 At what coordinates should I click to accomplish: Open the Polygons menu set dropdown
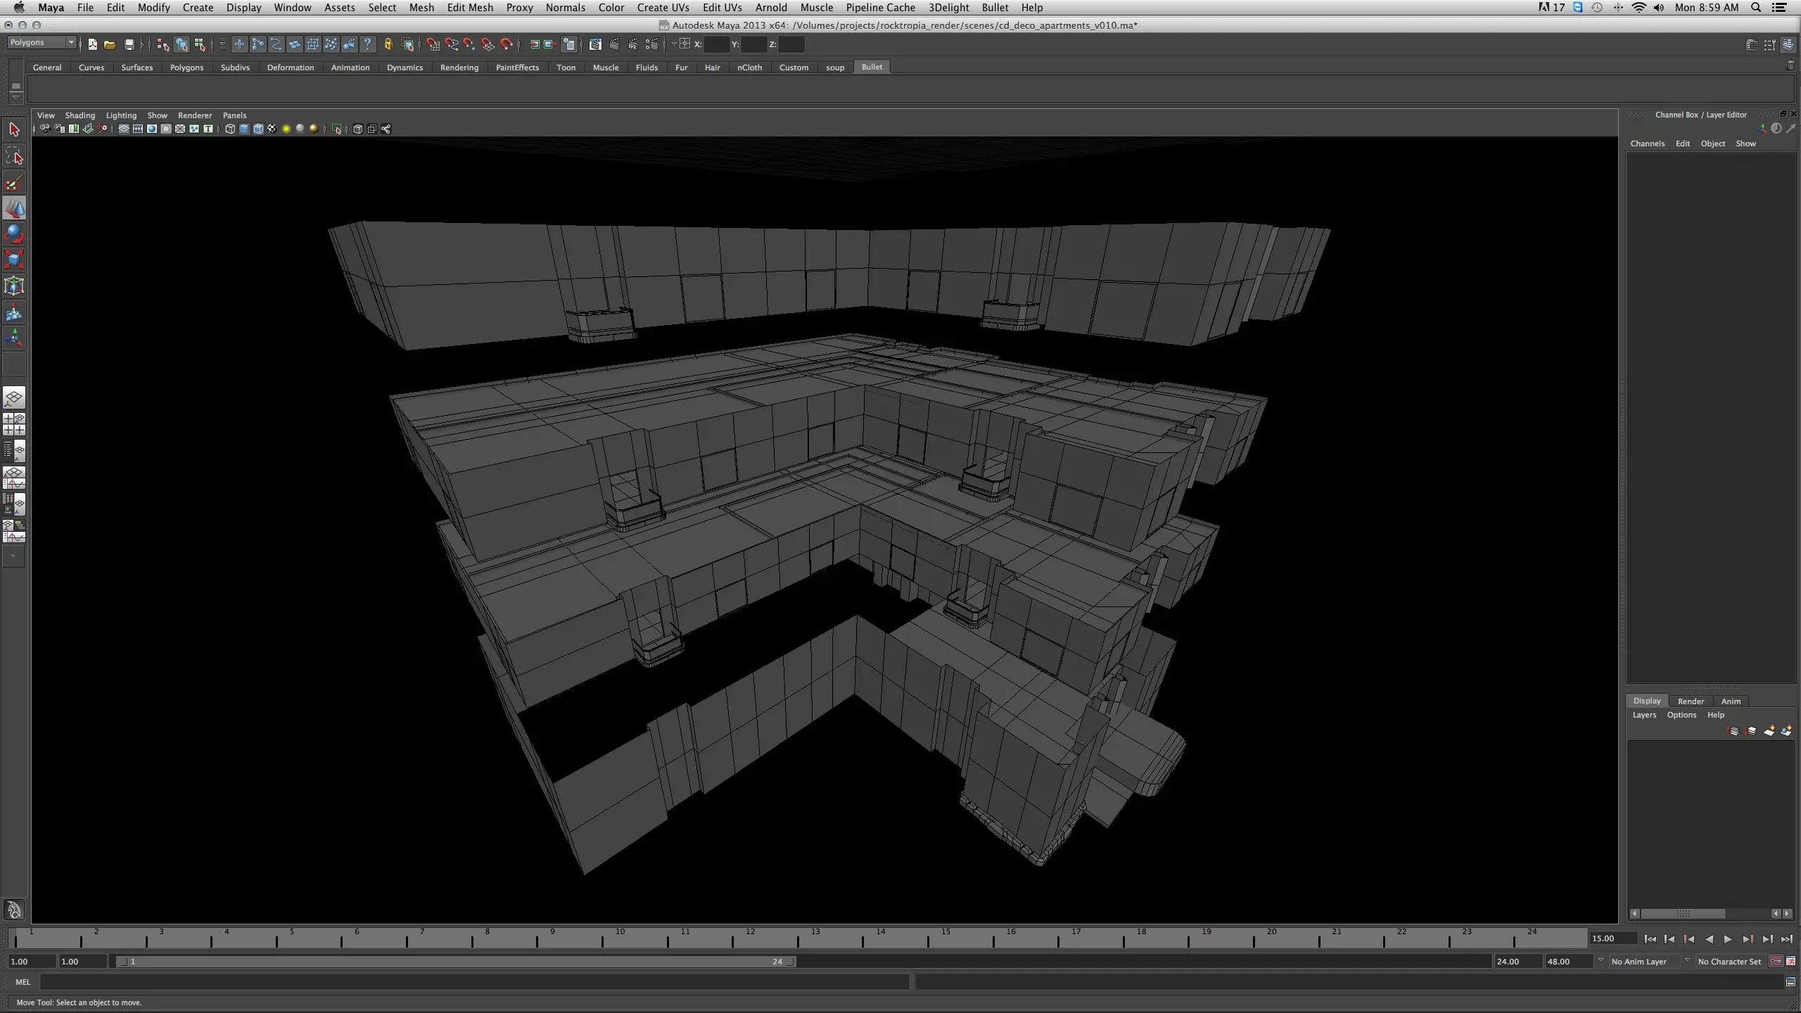42,43
